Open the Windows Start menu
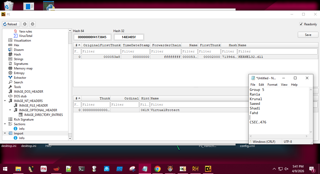Viewport: 320px width, 174px height. [5, 169]
